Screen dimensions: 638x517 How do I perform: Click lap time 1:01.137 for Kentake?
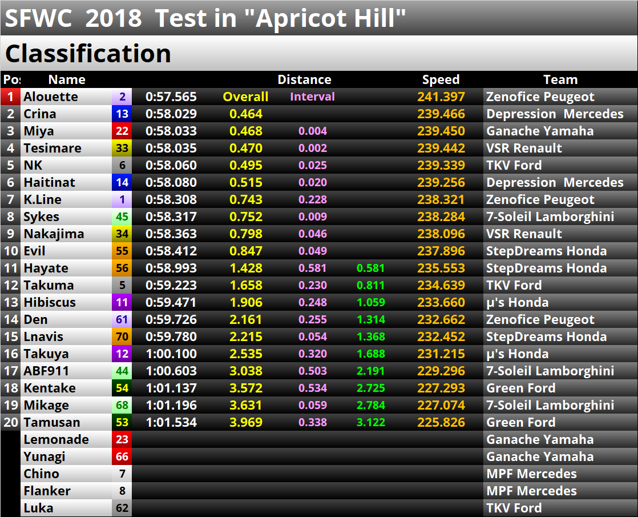pyautogui.click(x=171, y=388)
